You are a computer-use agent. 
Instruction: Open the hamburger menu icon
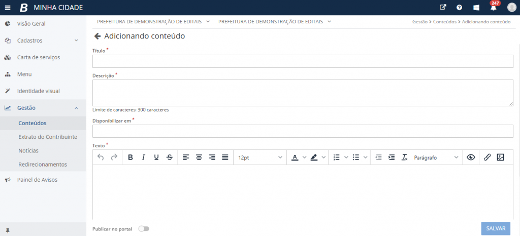8,8
